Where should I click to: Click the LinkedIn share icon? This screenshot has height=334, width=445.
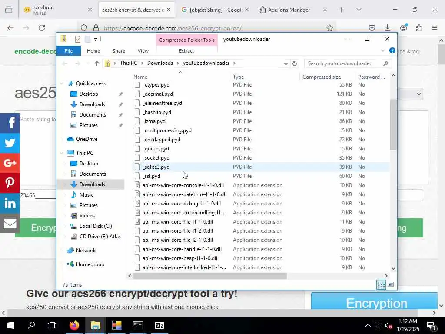[10, 203]
